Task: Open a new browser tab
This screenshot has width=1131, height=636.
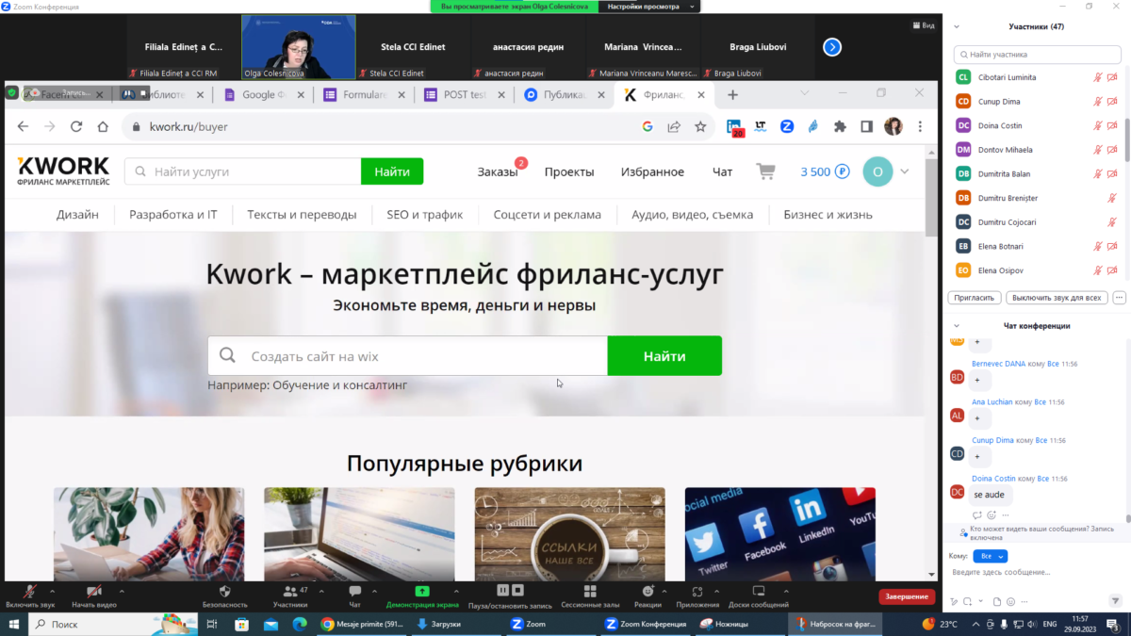Action: click(x=732, y=94)
